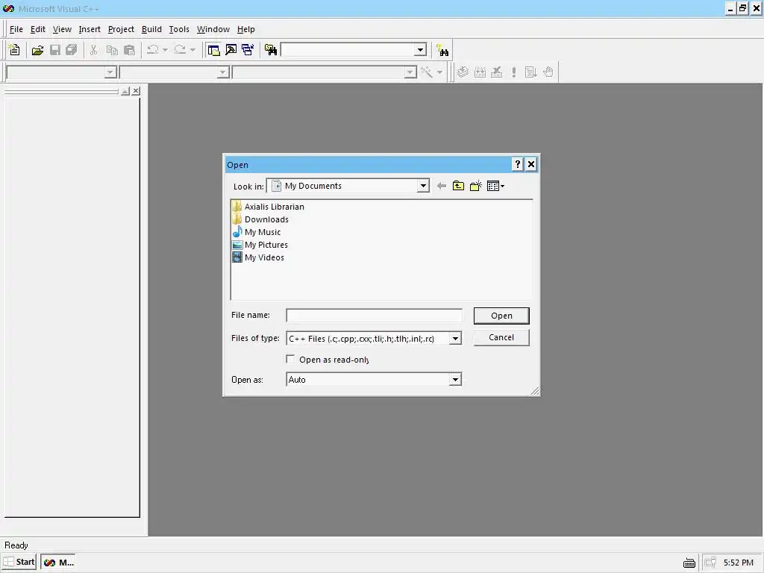Expand the Files of type dropdown
Screen dimensions: 764x573
pos(455,338)
